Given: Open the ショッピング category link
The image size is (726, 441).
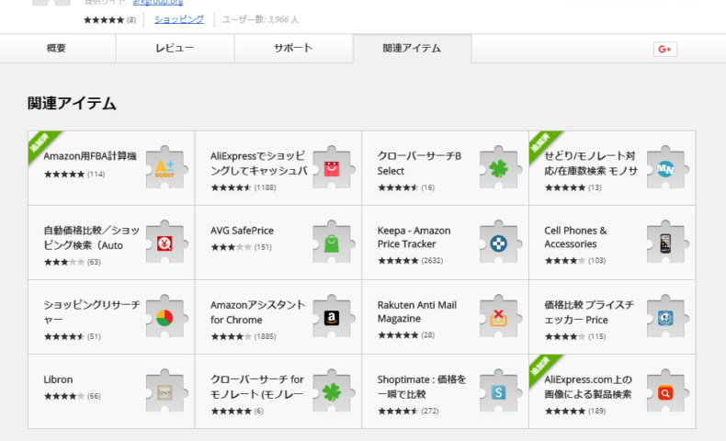Looking at the screenshot, I should pyautogui.click(x=178, y=19).
